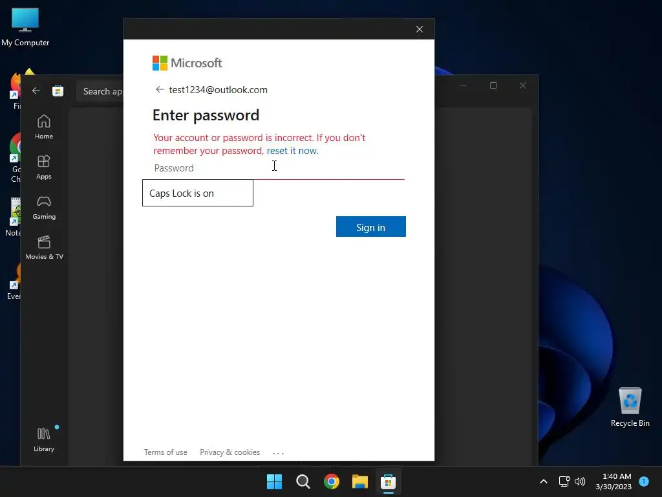Open Apps section in Microsoft Store

(44, 167)
